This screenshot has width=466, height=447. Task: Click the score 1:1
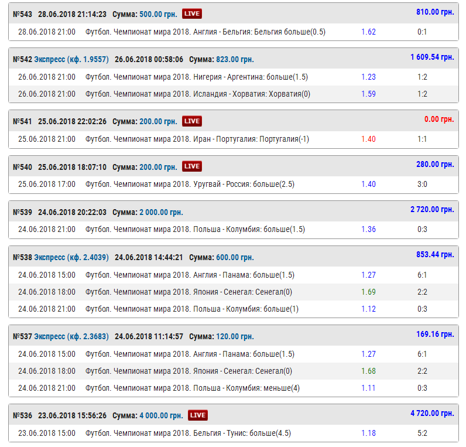coord(422,139)
